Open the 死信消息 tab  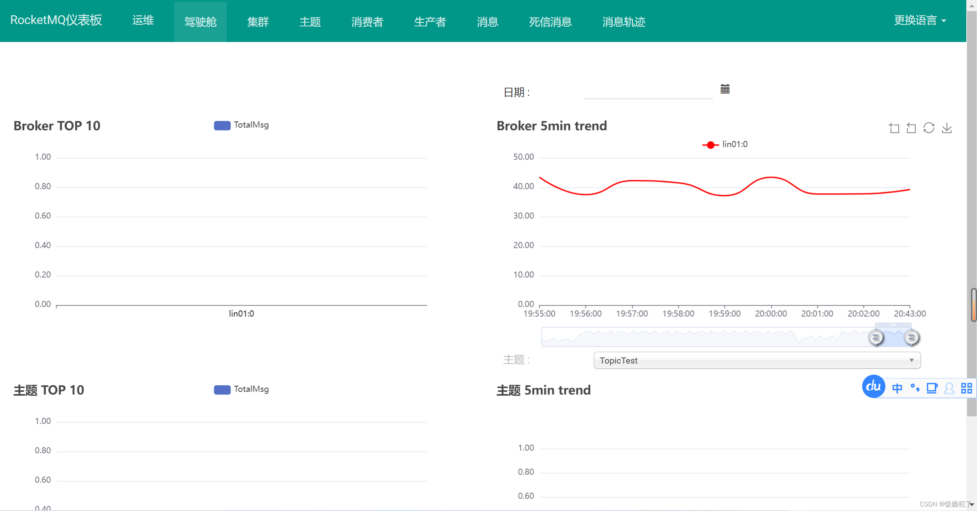click(550, 22)
